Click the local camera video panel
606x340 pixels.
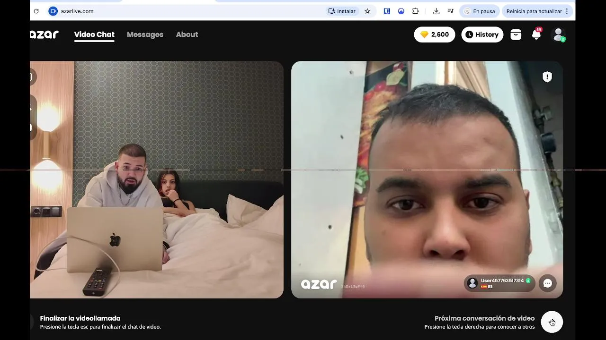point(157,179)
